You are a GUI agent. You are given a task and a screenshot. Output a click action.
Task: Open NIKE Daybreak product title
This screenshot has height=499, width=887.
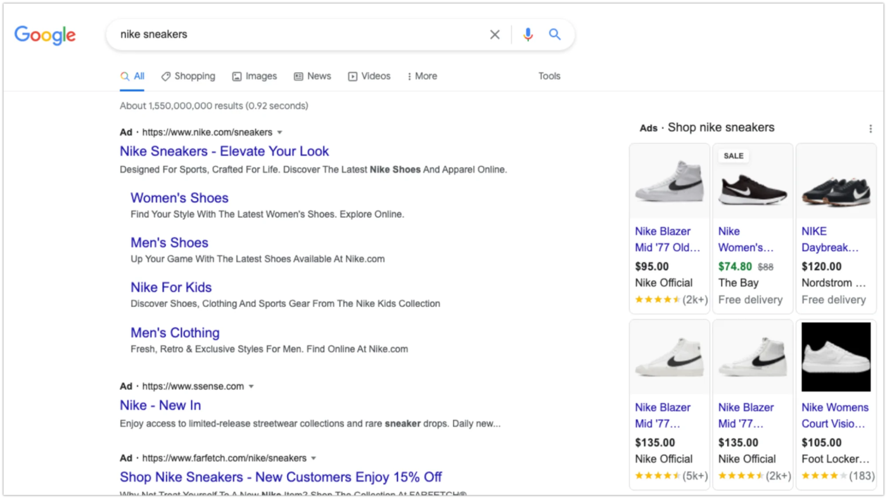coord(830,240)
